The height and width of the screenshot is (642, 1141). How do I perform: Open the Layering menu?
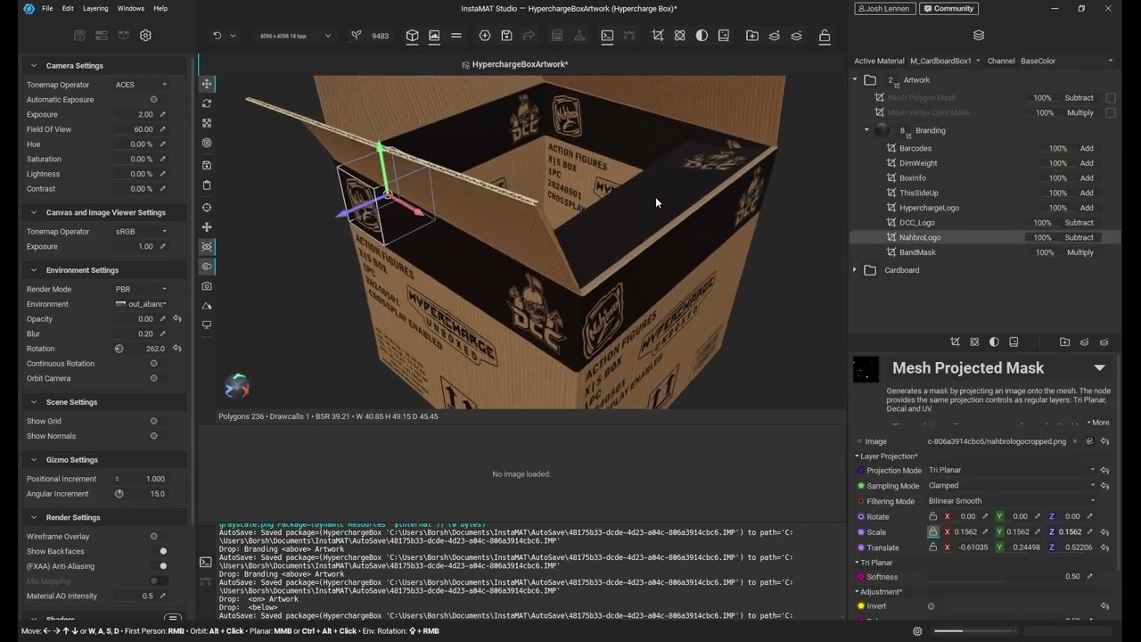point(95,8)
